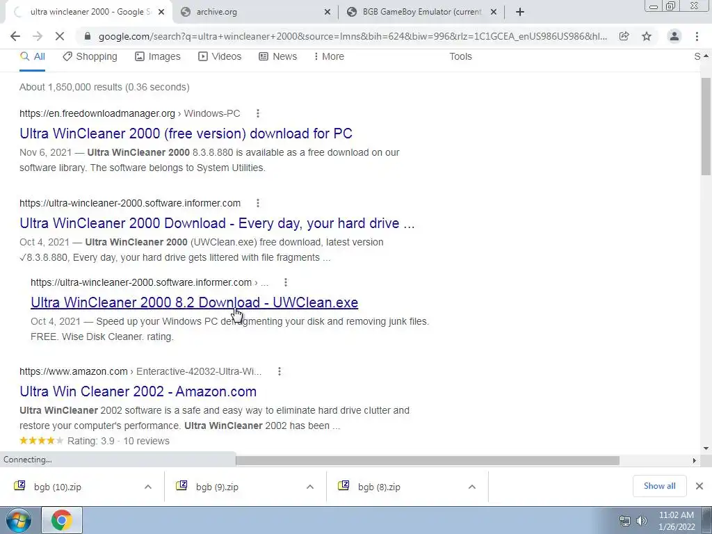
Task: Click the About 1,850,000 results text
Action: point(104,87)
